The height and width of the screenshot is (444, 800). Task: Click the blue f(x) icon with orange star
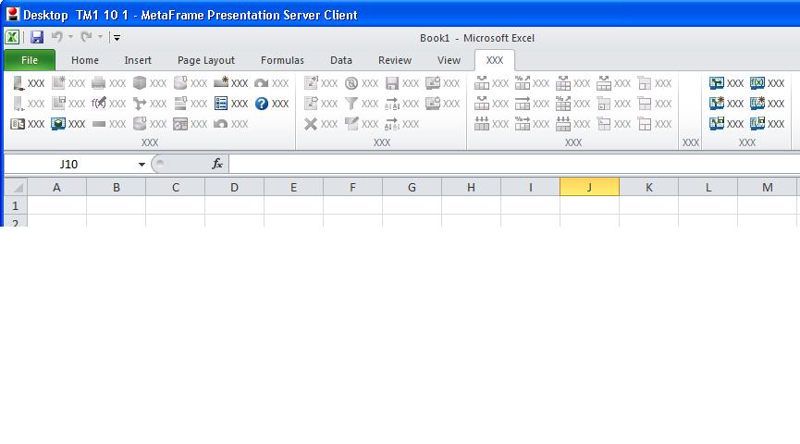click(757, 103)
